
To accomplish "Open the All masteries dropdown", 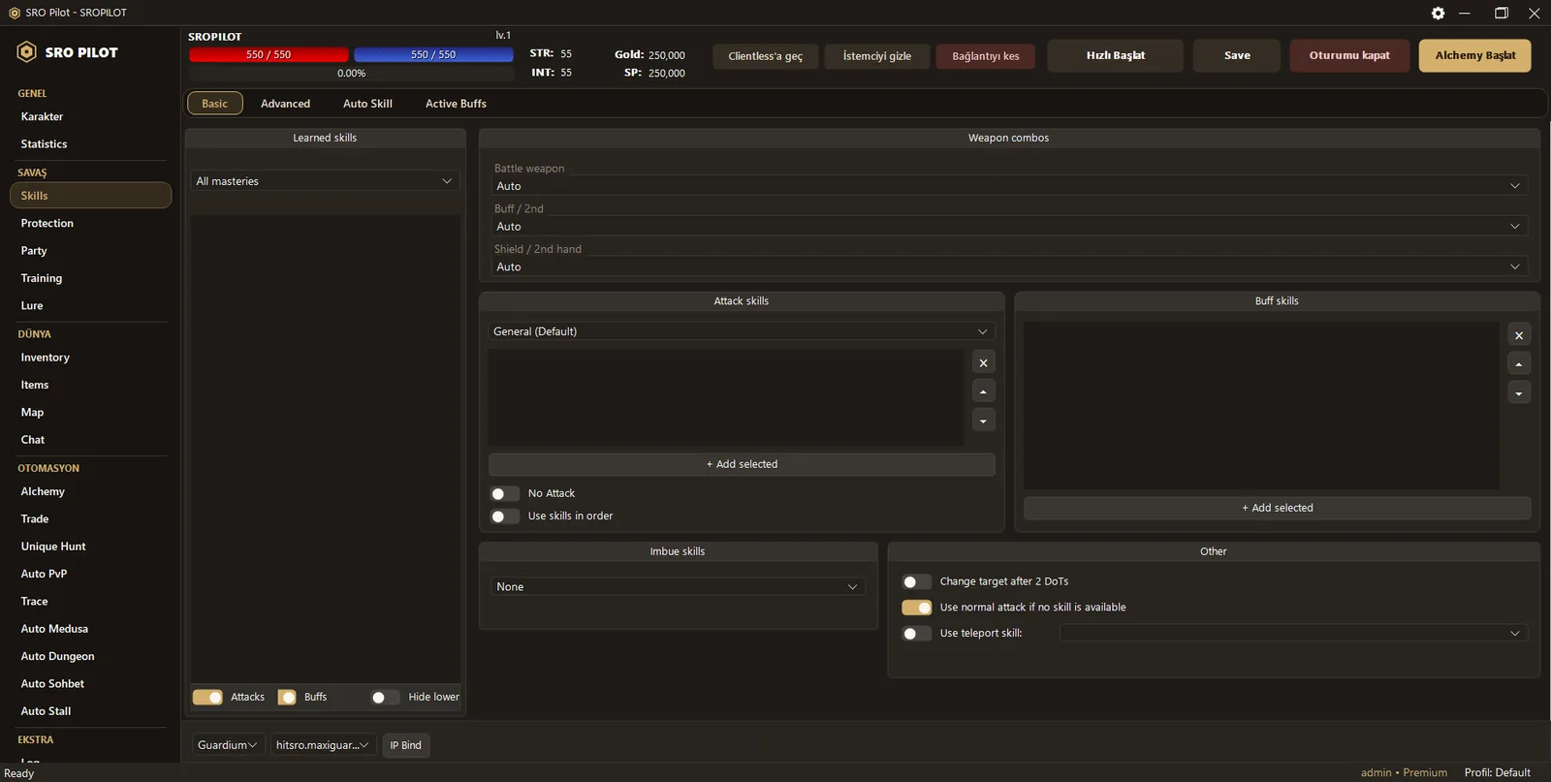I will [325, 181].
